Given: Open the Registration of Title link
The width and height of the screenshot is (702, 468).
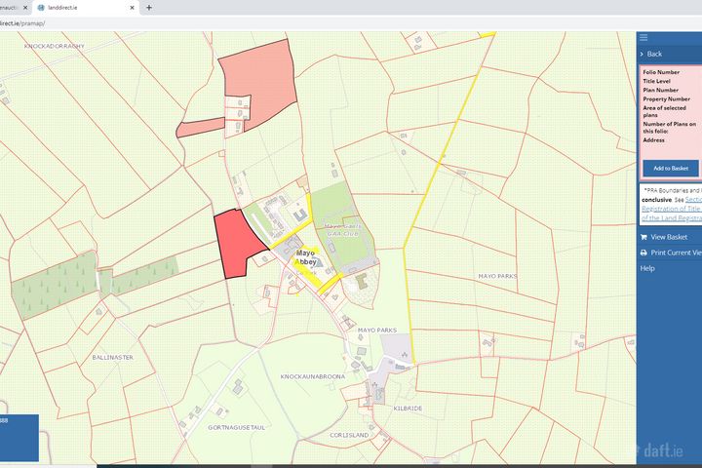Looking at the screenshot, I should pos(671,208).
